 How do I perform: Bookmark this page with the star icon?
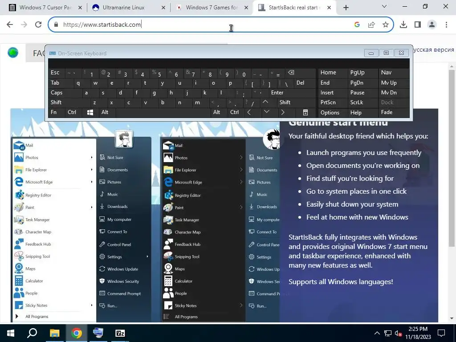point(386,25)
